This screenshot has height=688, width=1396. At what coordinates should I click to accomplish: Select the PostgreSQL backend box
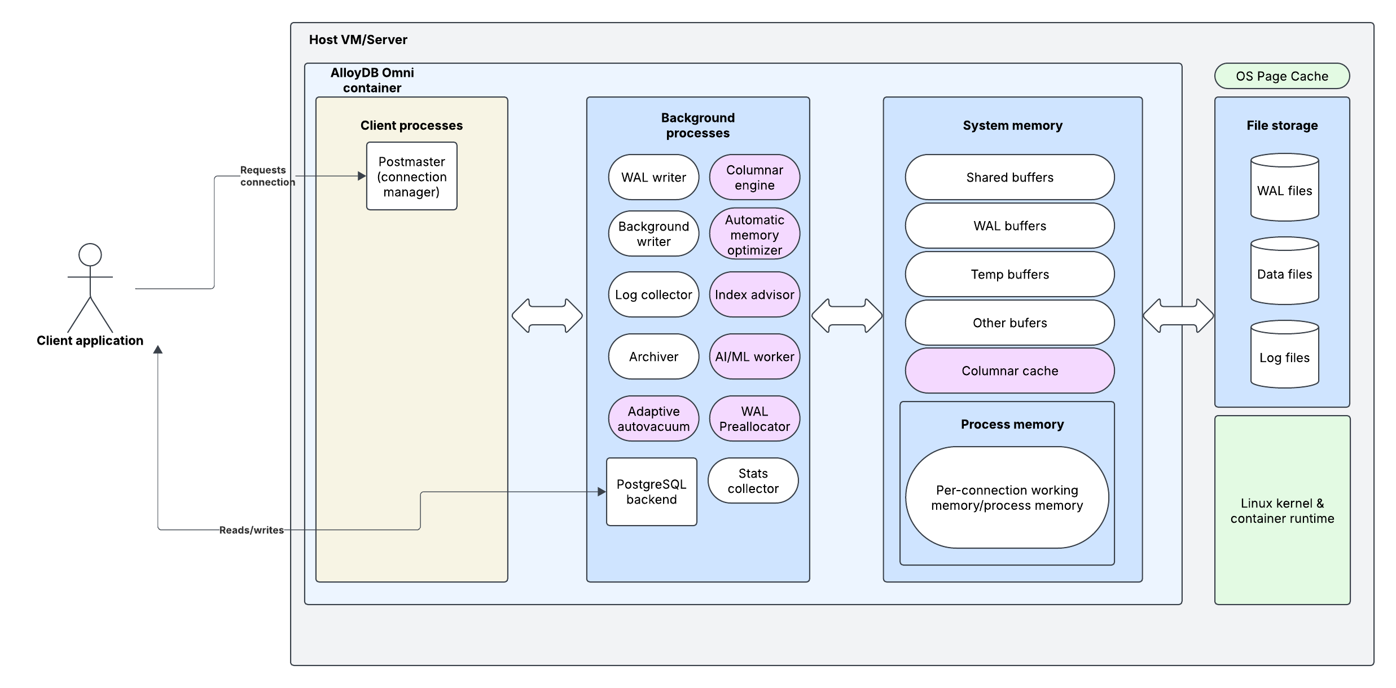point(651,492)
